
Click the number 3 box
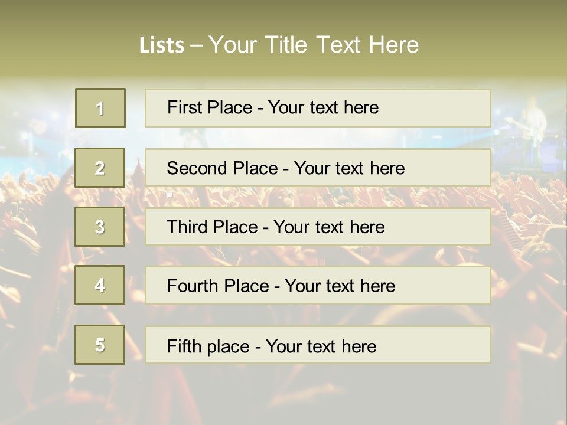click(x=100, y=227)
